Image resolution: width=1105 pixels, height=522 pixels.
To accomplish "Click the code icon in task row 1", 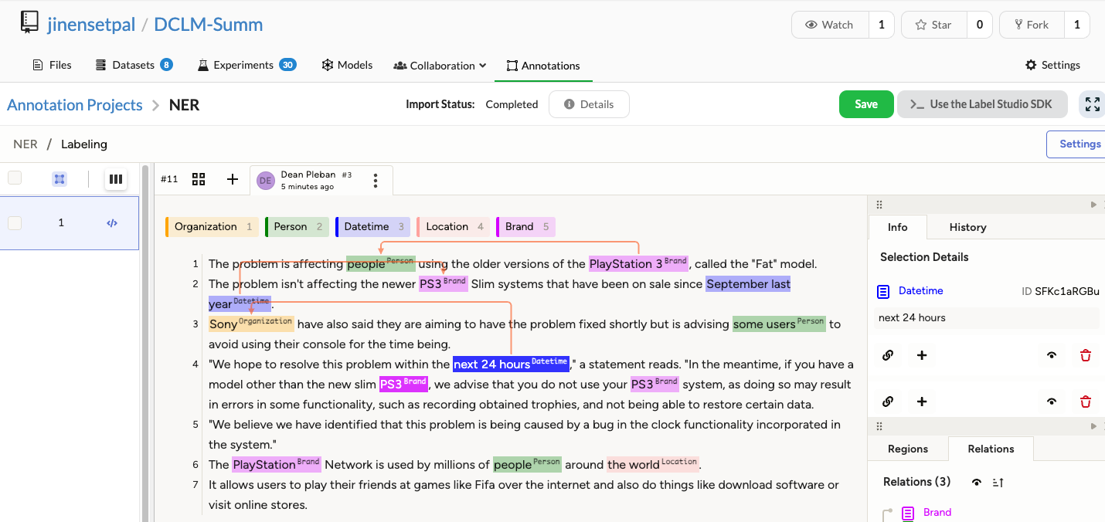I will (112, 223).
